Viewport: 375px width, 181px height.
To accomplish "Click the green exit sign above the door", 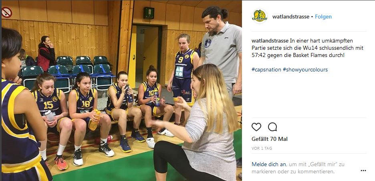I will click(149, 13).
